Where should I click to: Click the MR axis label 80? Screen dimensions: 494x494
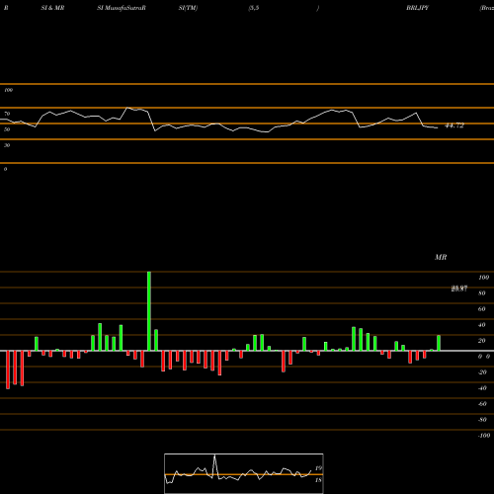click(482, 293)
